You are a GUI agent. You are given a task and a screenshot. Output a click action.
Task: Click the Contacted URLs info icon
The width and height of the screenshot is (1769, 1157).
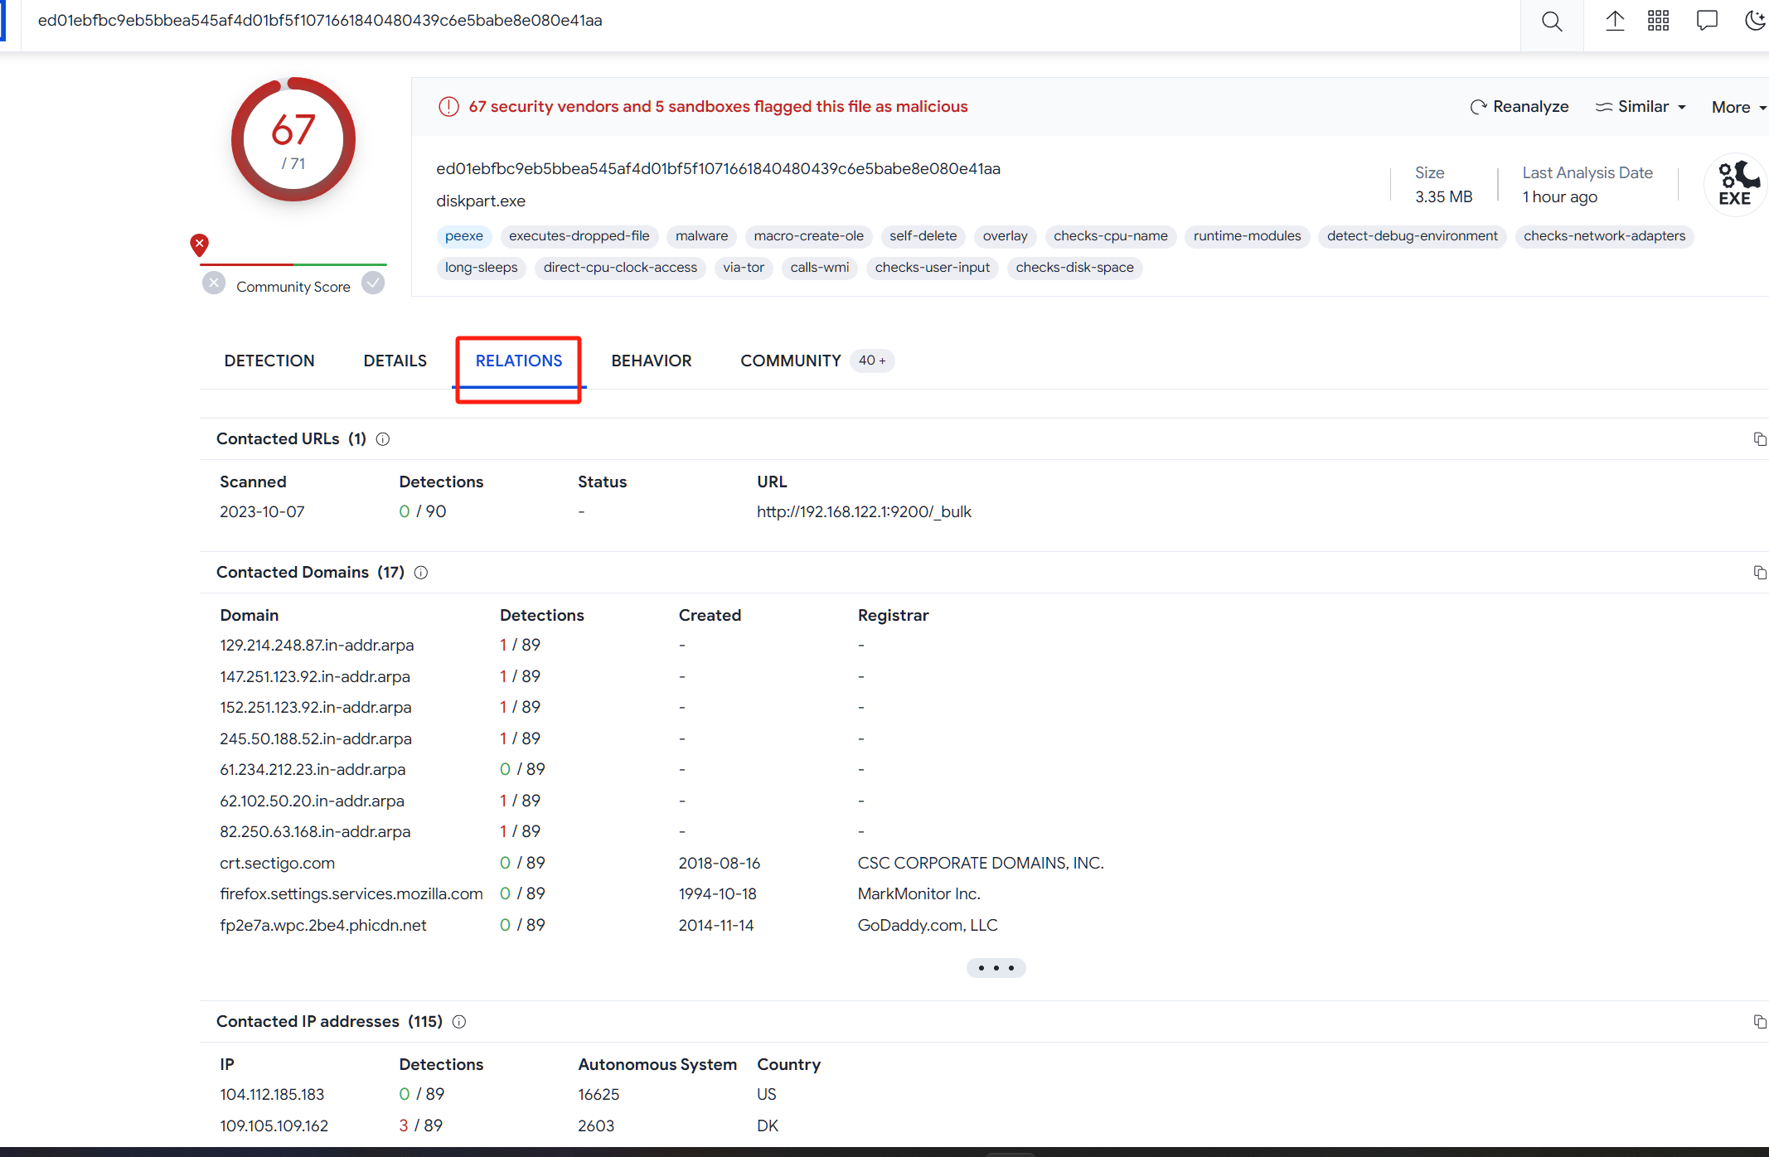tap(383, 439)
